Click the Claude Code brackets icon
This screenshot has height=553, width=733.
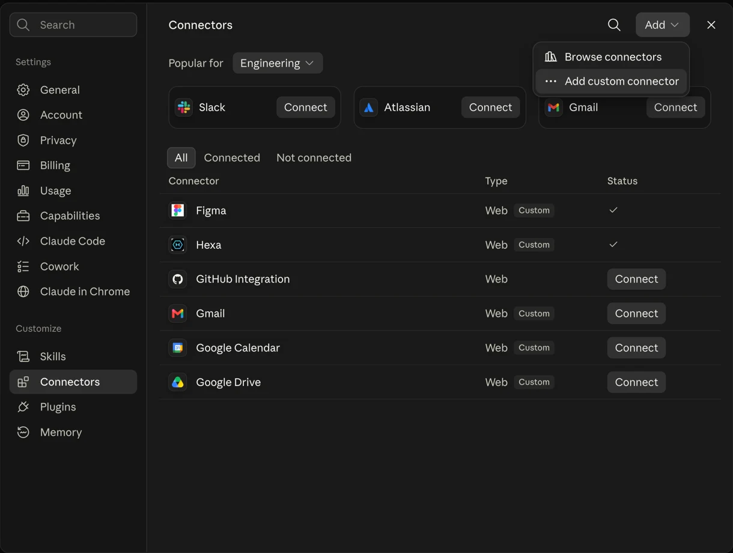[23, 241]
